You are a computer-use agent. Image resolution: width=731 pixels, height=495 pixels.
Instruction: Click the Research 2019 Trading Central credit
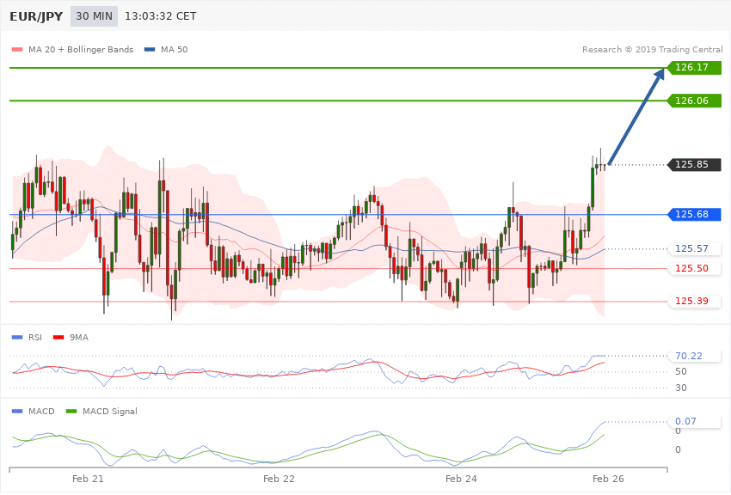tap(652, 49)
